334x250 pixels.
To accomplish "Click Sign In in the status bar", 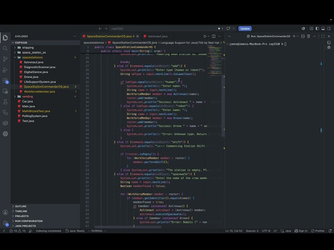I will click(x=301, y=231).
